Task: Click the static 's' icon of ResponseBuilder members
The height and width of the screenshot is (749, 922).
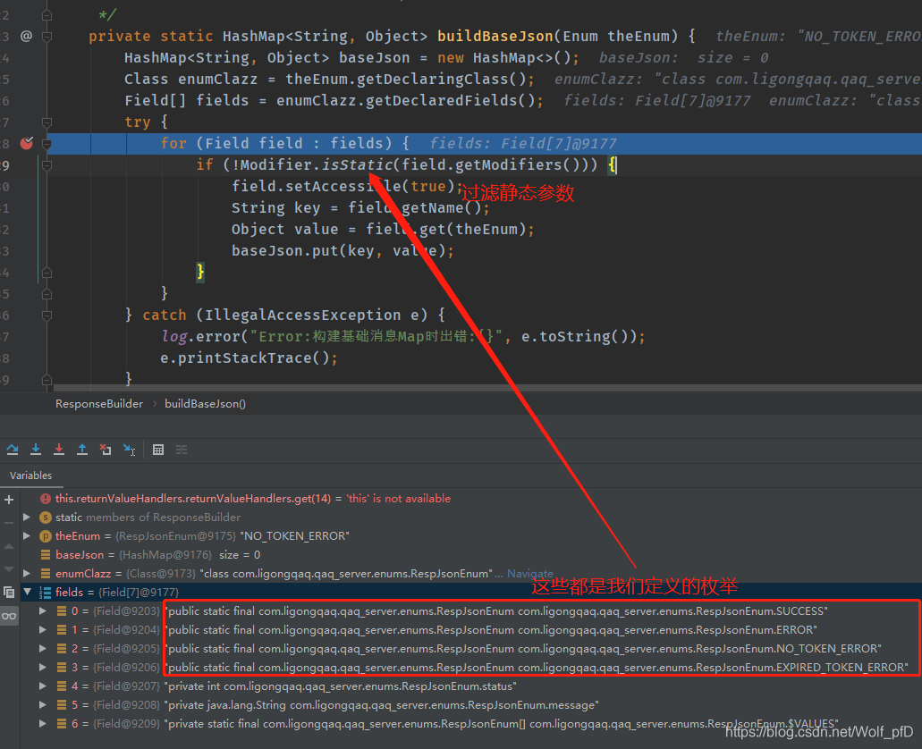Action: (x=46, y=518)
